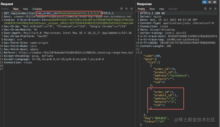Toggle show newline \n in Request panel
220x127 pixels.
[126, 9]
